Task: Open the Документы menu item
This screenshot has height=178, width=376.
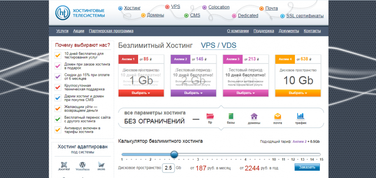Action: [288, 31]
